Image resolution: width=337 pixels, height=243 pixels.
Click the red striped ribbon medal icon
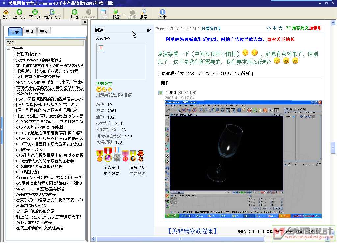[140, 156]
